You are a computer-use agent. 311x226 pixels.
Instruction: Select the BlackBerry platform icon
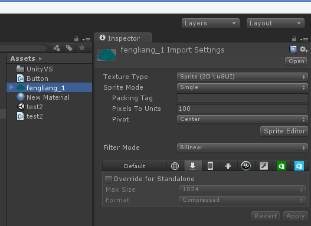pos(246,166)
